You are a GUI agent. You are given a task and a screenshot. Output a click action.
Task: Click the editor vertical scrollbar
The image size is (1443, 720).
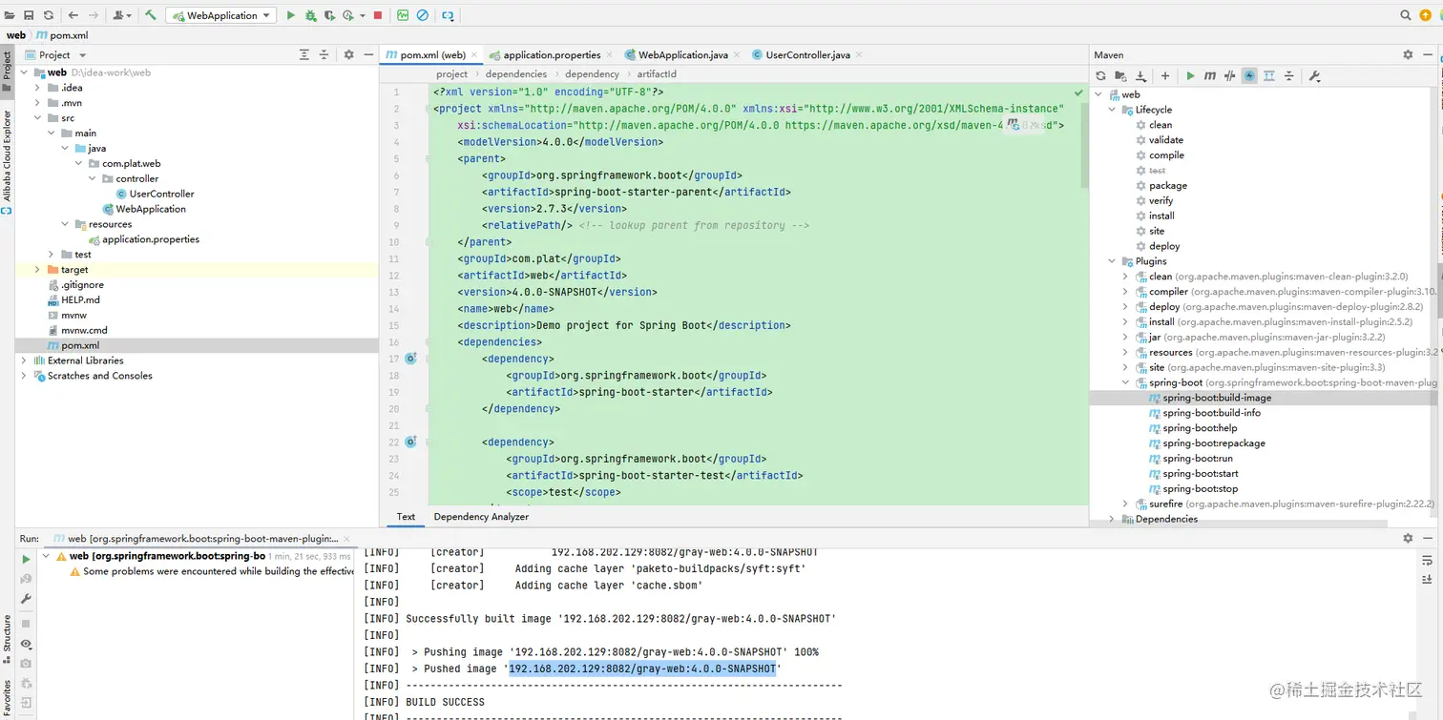[1083, 143]
